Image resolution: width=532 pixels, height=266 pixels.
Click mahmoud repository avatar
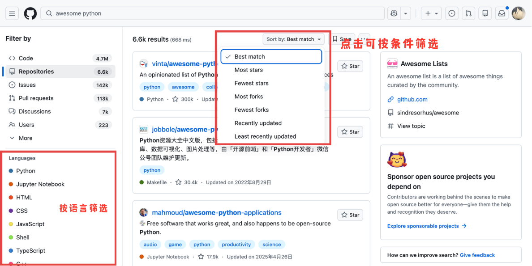(x=143, y=212)
